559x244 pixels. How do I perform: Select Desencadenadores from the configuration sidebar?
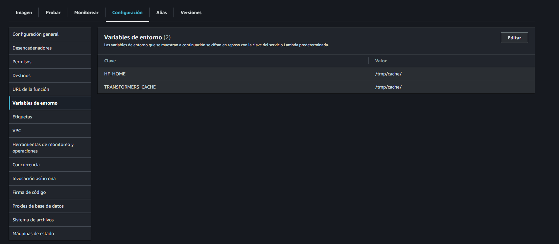[32, 48]
